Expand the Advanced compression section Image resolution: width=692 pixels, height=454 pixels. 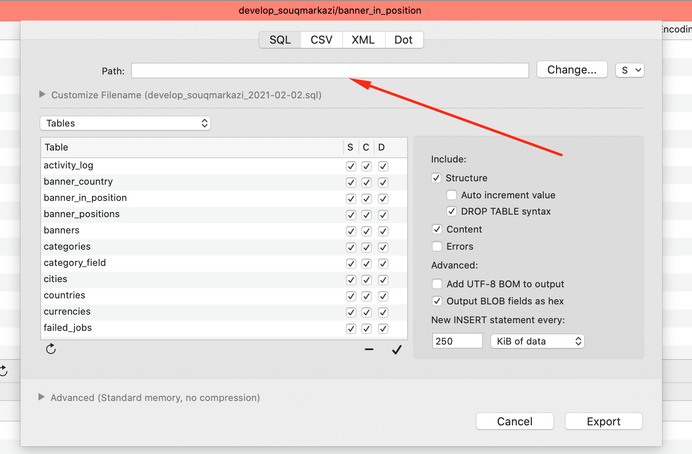(42, 398)
